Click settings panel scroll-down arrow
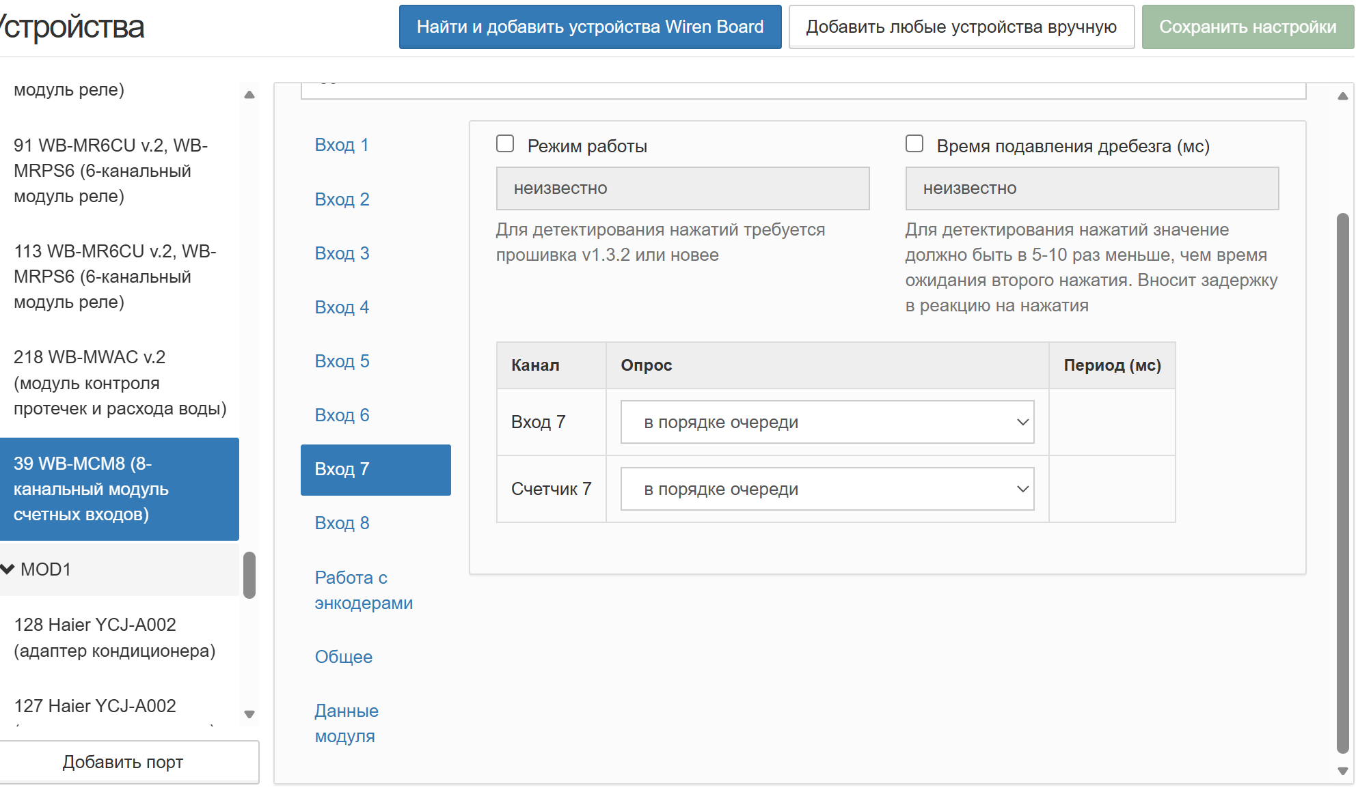This screenshot has width=1371, height=792. [1342, 771]
